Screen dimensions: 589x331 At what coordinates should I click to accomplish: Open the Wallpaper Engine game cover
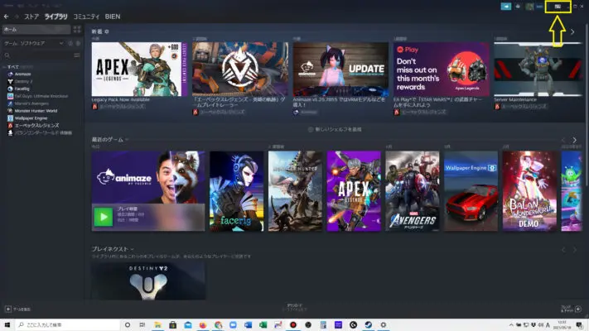471,191
